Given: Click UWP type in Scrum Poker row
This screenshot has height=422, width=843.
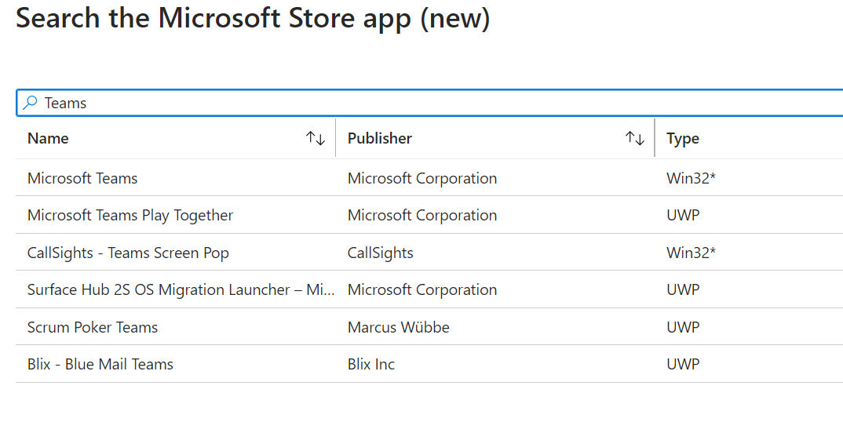Looking at the screenshot, I should pyautogui.click(x=683, y=327).
